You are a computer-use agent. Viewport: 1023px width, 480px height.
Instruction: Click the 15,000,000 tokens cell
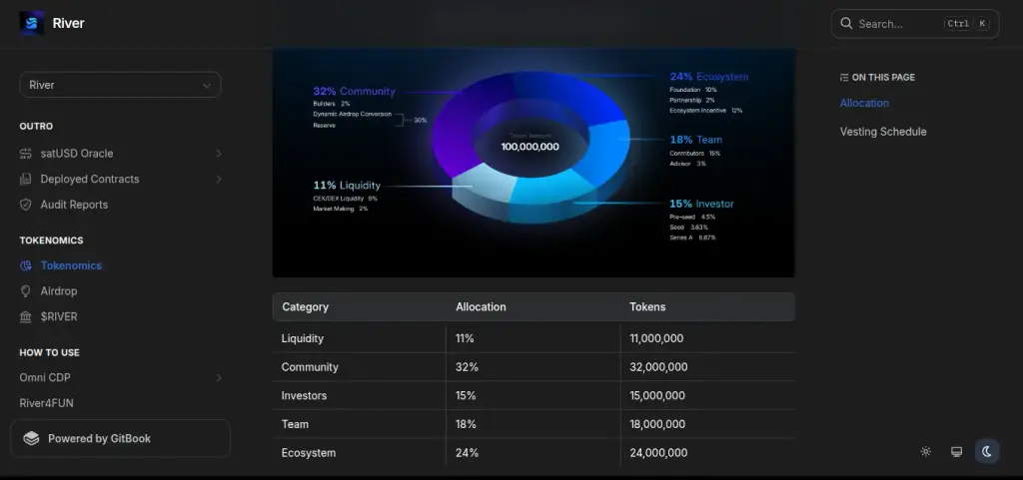(708, 396)
